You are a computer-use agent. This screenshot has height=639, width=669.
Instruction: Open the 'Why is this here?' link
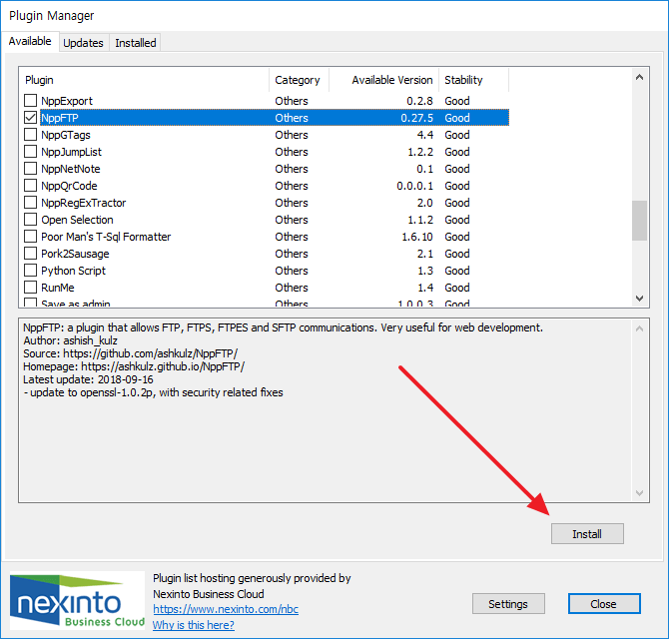click(194, 625)
